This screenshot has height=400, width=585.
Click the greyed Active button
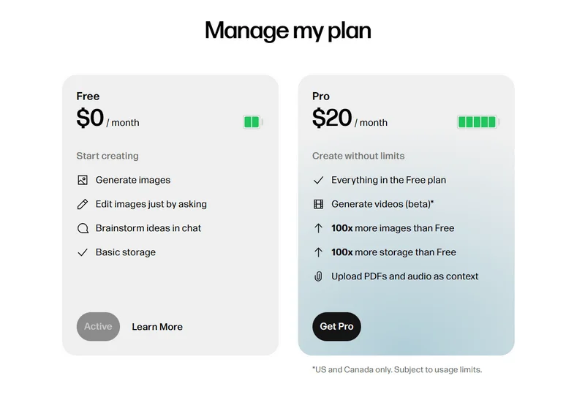coord(98,326)
